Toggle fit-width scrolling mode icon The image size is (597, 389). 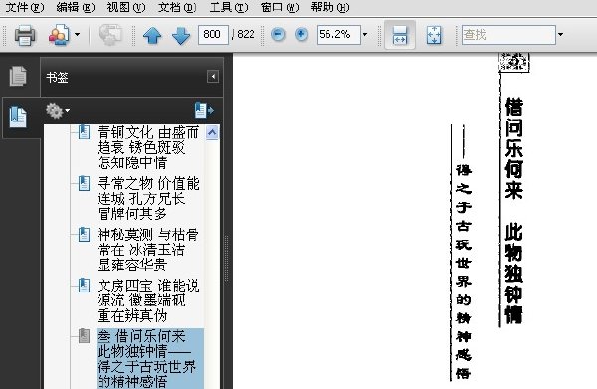(400, 35)
